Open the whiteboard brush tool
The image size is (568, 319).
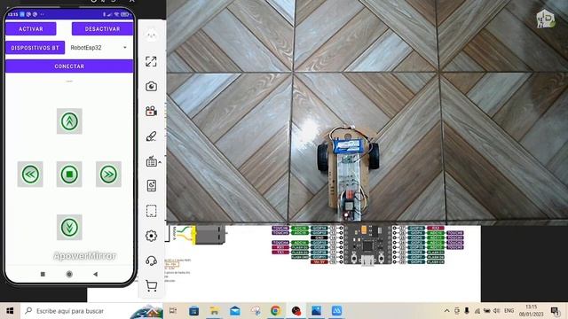tap(151, 136)
